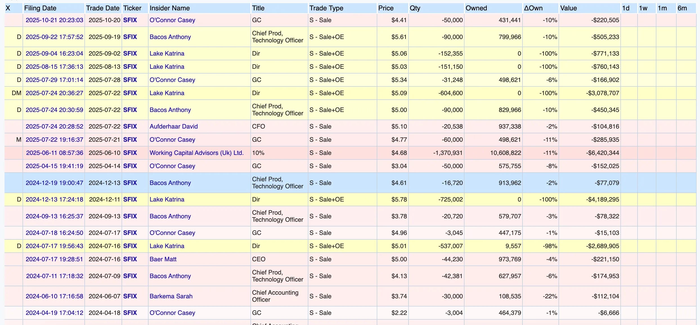
Task: Select the -$3,078,707 value cell
Action: point(590,93)
